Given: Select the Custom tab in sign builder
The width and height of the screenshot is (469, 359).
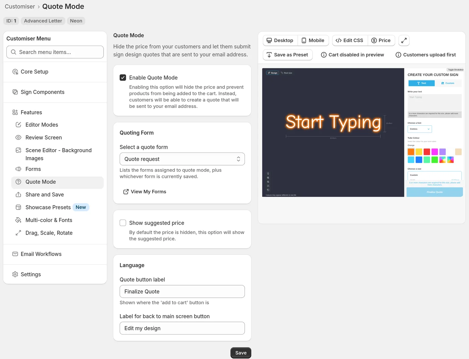Looking at the screenshot, I should pos(448,83).
